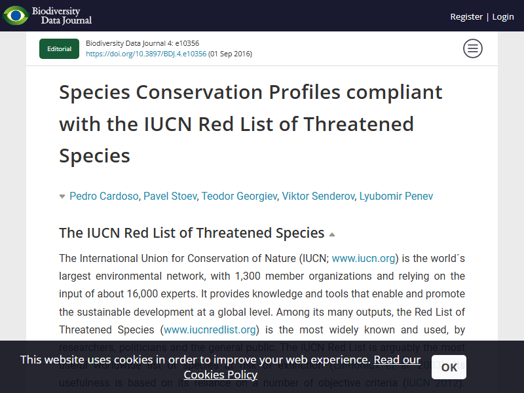Expand the authors list triangle
Screen dimensions: 524x393
(62, 196)
